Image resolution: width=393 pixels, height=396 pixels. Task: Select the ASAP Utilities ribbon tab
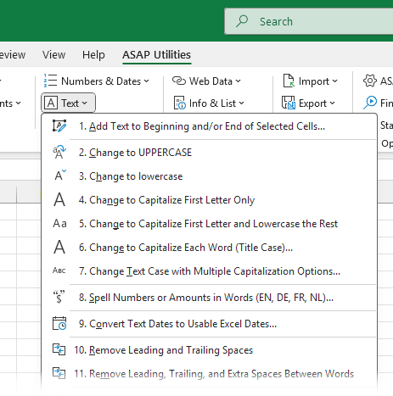click(x=157, y=54)
